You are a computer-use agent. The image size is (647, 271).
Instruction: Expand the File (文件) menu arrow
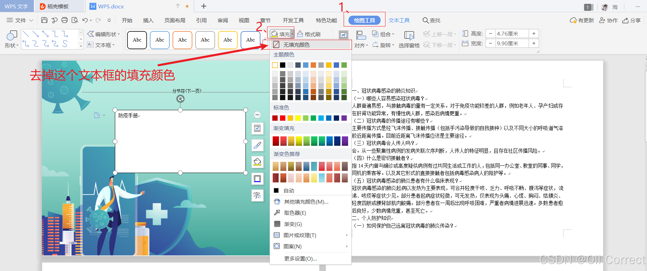[x=31, y=20]
